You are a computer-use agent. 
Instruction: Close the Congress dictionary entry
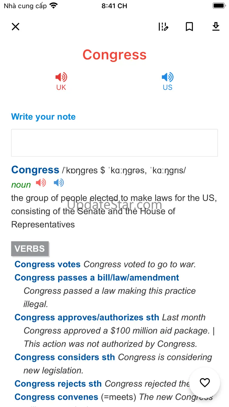(x=16, y=27)
